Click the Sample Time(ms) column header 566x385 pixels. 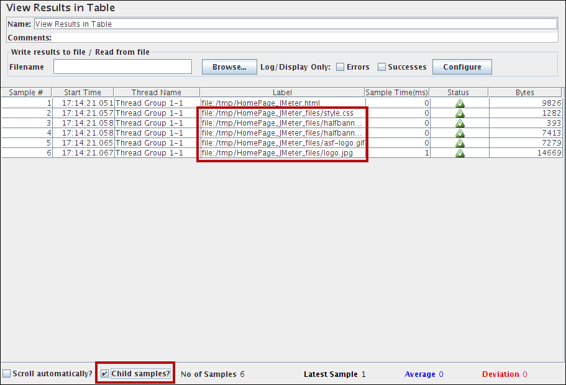click(x=396, y=93)
